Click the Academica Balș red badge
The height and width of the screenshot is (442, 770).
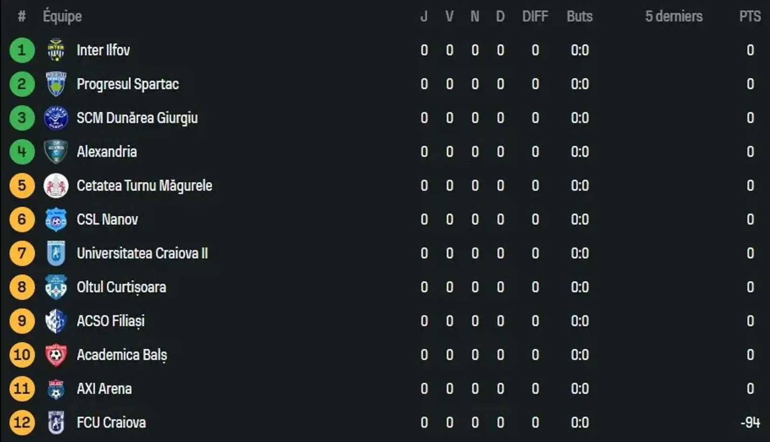[56, 355]
